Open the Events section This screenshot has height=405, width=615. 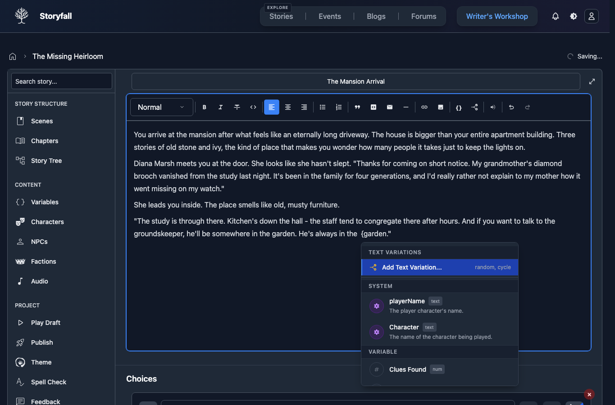point(329,16)
